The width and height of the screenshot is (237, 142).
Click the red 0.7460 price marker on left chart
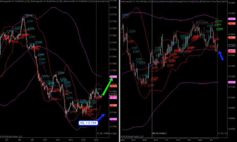click(113, 105)
